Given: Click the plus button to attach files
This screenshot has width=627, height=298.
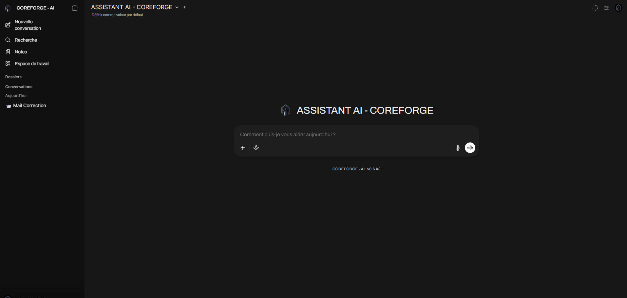Looking at the screenshot, I should [243, 148].
